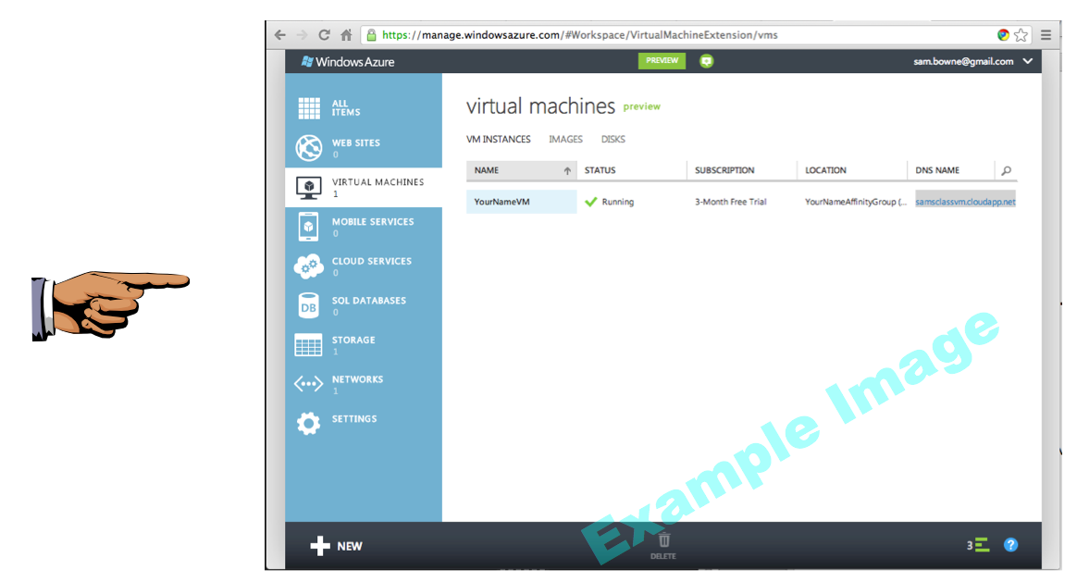Toggle NAME column sort arrow
The image size is (1077, 582).
567,170
